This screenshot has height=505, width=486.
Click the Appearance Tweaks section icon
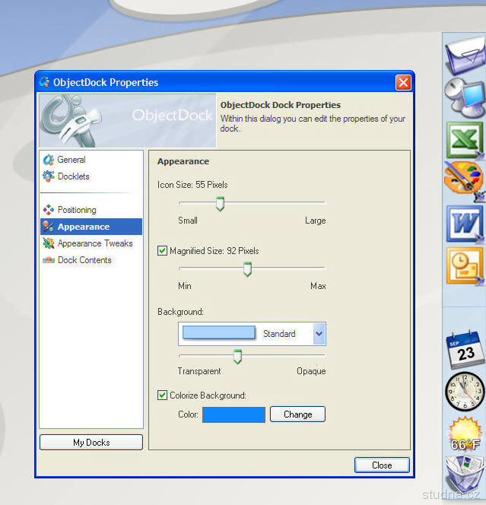49,243
